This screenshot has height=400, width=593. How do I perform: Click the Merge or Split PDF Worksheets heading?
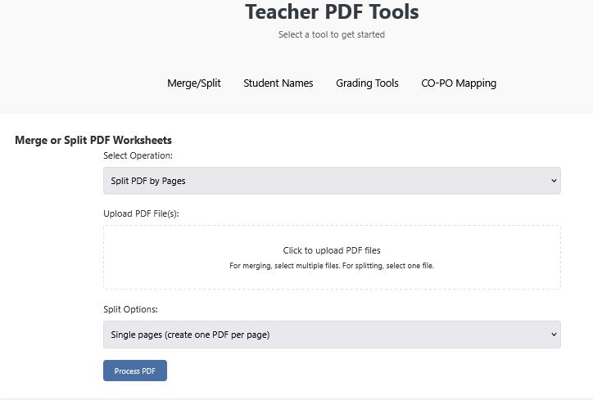[93, 140]
